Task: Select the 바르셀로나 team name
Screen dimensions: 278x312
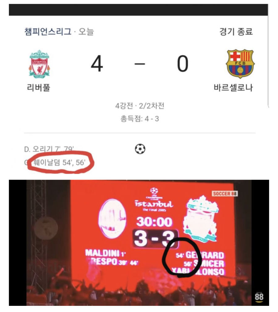Action: click(233, 87)
